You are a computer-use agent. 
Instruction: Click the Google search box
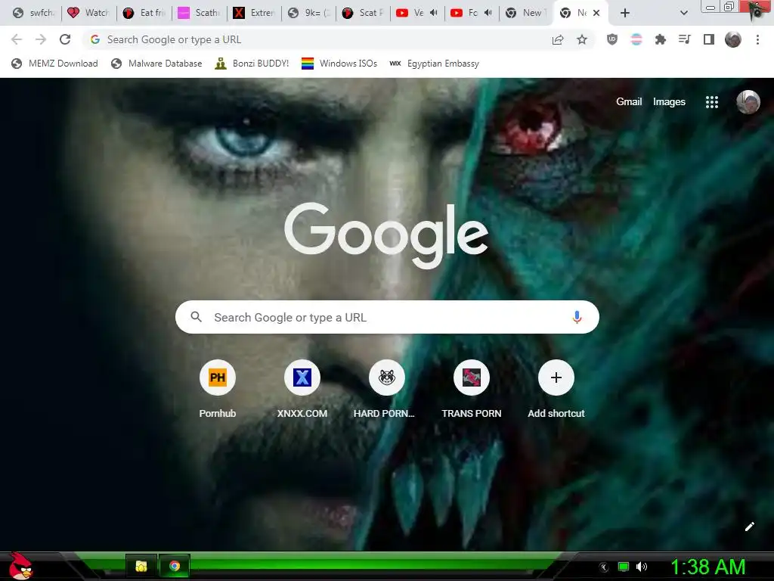tap(387, 317)
